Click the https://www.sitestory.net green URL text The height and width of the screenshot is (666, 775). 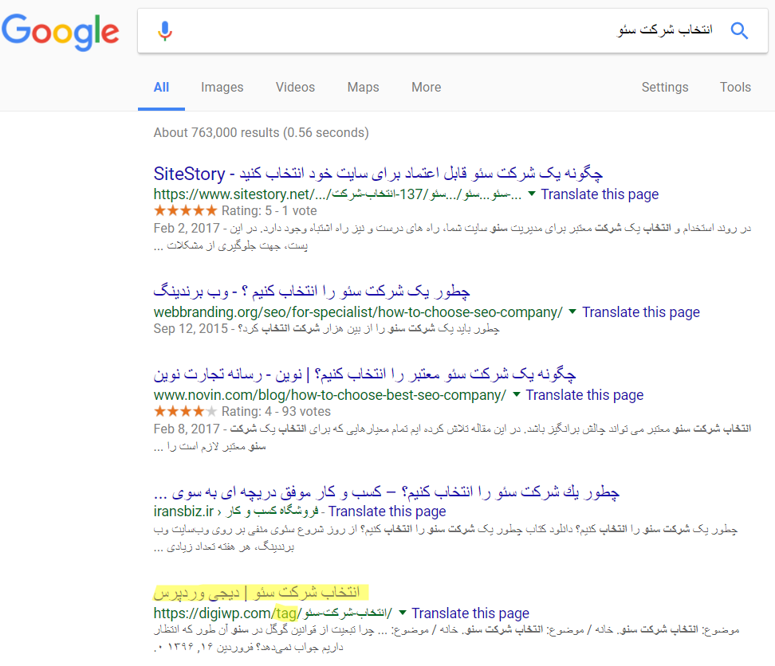click(x=337, y=194)
